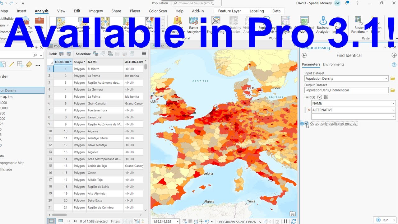
Task: Browse for Input Dataset folder icon
Action: [x=392, y=79]
